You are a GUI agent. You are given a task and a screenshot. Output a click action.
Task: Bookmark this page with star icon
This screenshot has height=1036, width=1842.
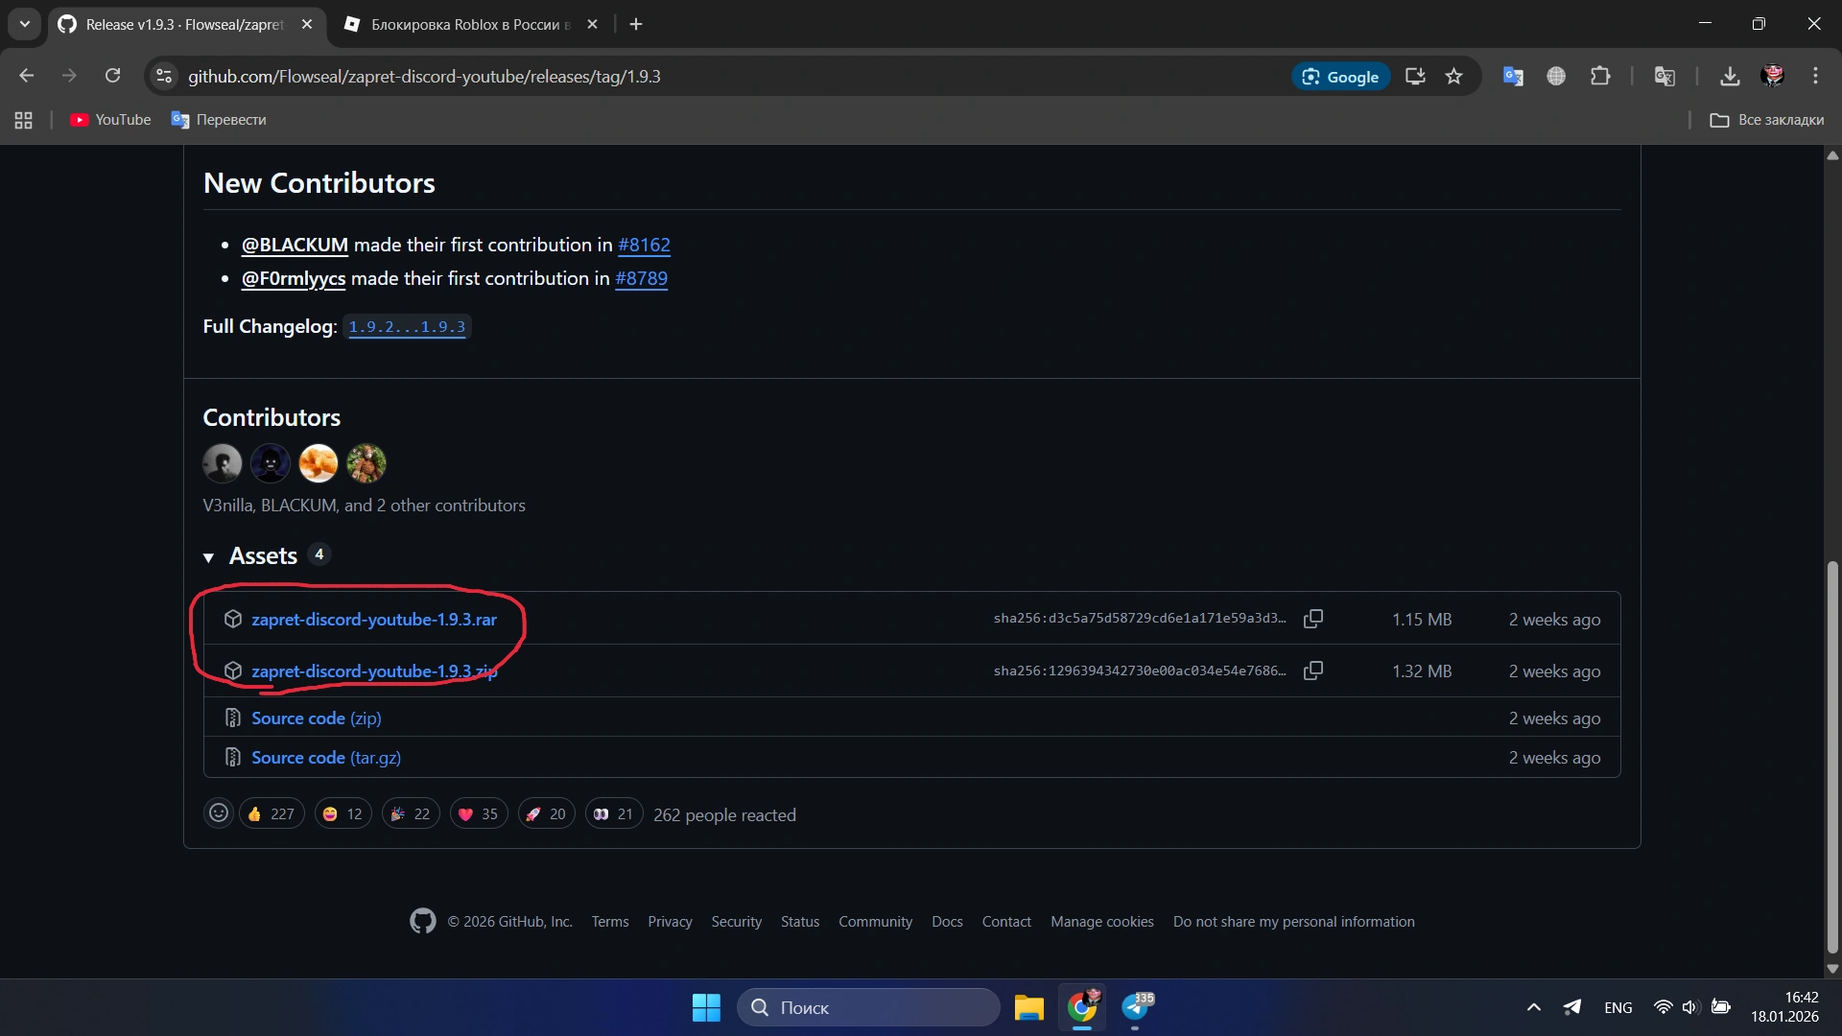tap(1453, 77)
